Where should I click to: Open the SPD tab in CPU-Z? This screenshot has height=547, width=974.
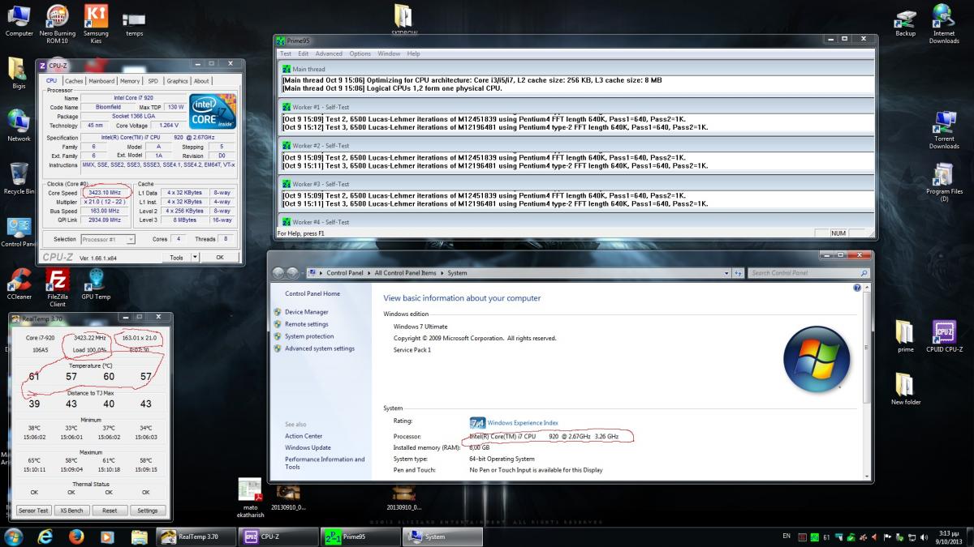click(x=153, y=81)
